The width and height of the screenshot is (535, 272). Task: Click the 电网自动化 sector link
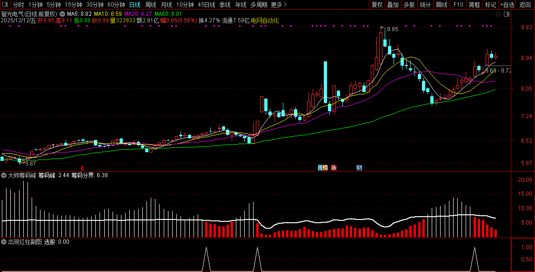tap(265, 20)
